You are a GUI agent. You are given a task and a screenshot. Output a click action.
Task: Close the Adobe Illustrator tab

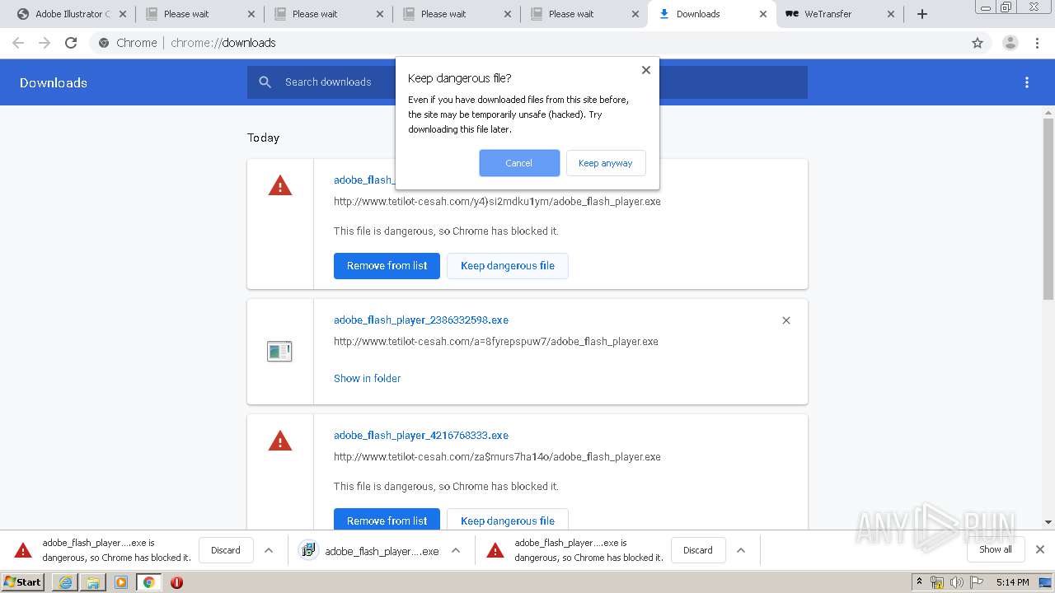click(123, 14)
